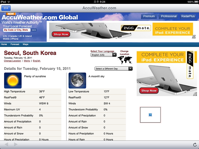Open the Professional tab
This screenshot has height=149, width=199.
169,16
